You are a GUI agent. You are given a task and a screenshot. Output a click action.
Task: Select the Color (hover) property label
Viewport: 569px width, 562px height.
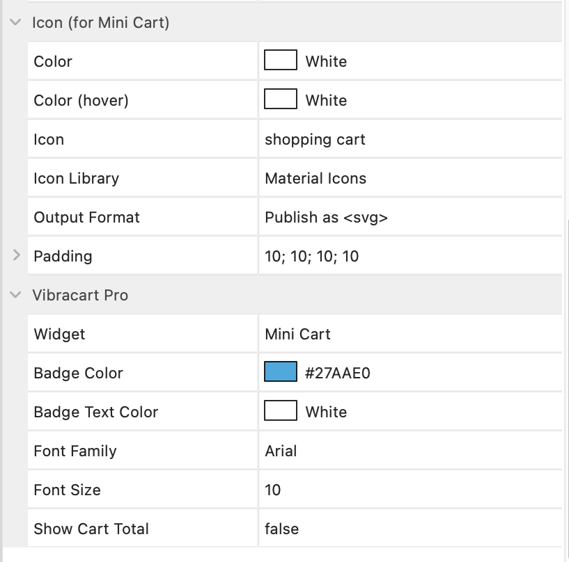tap(81, 100)
